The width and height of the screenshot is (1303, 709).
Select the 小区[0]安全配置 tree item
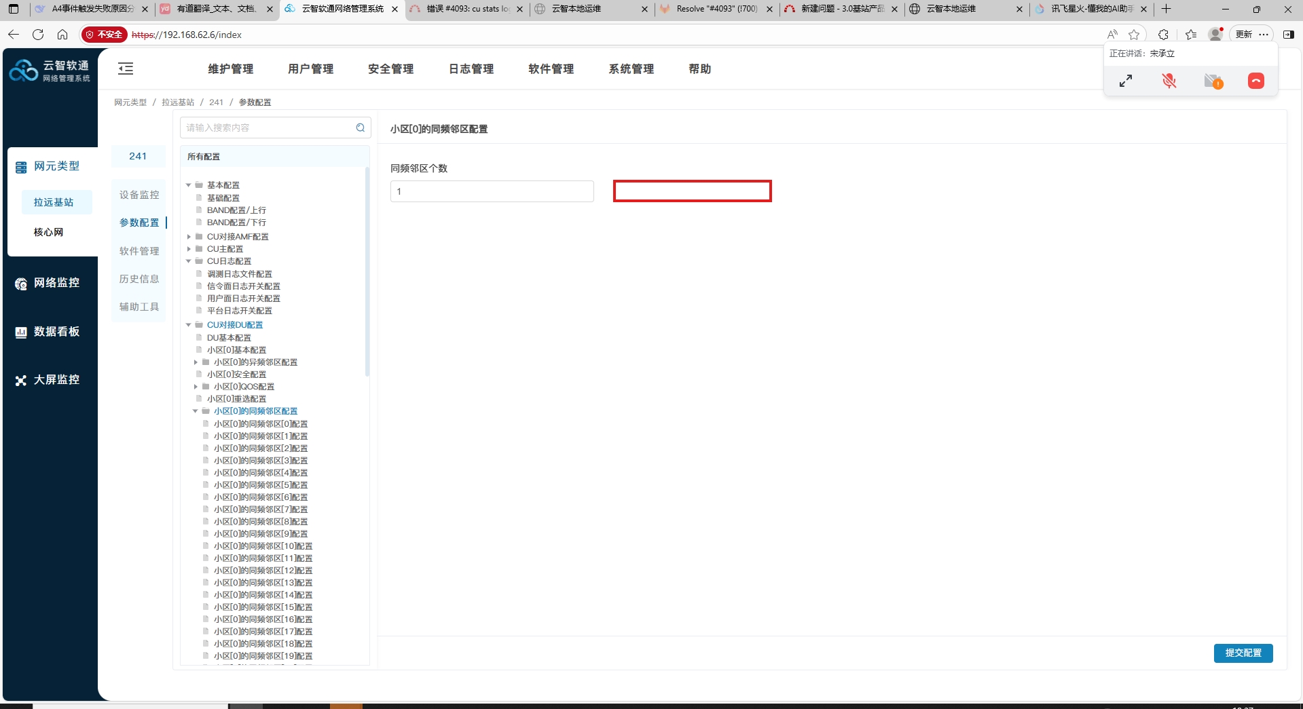[x=236, y=375]
